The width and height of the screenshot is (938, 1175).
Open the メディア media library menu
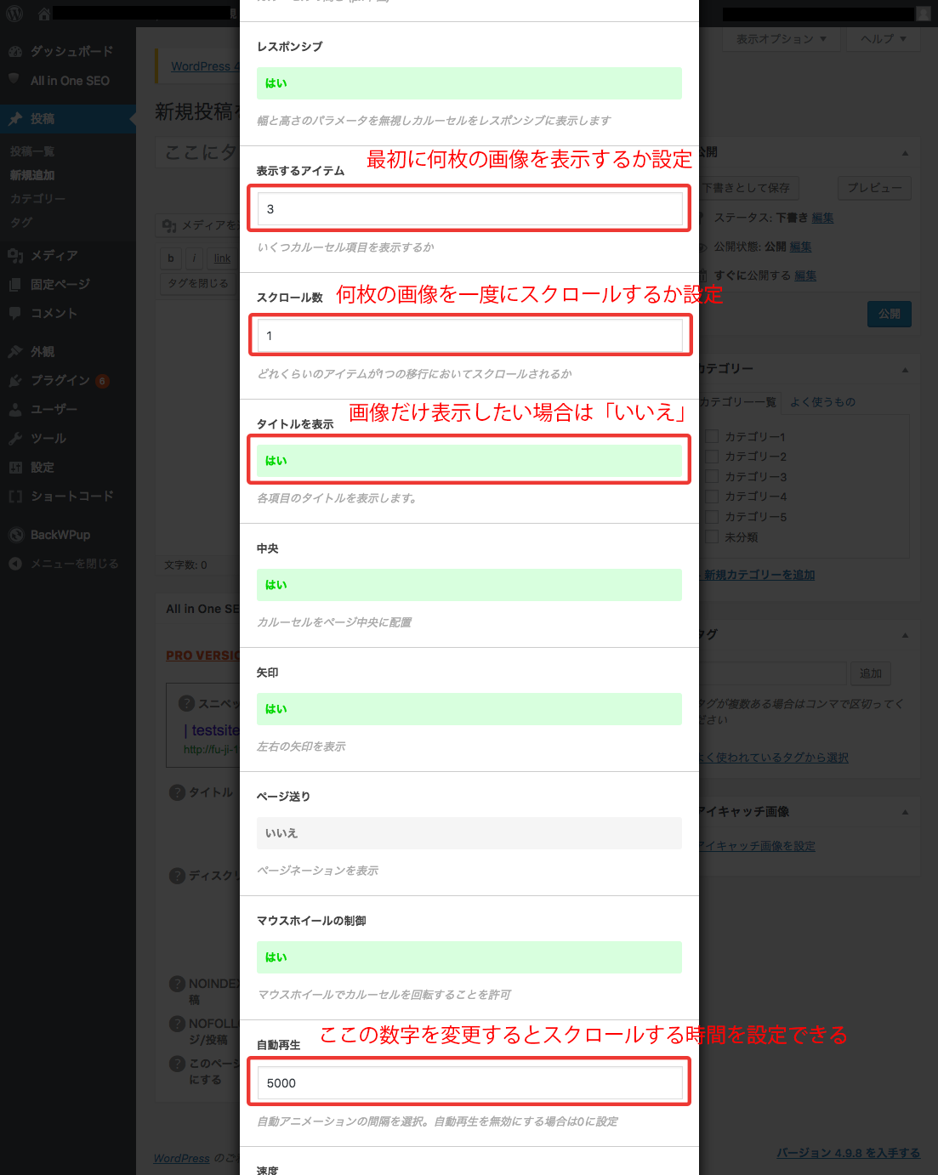click(54, 255)
